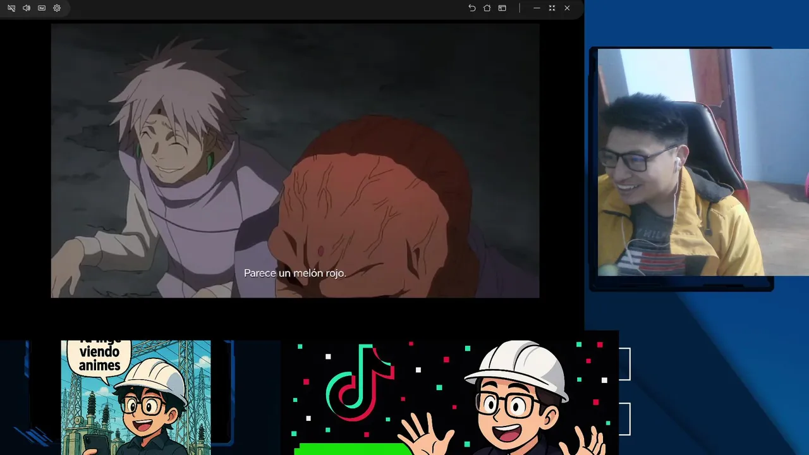Close the mirrored player window
Screen dimensions: 809x455
(567, 8)
